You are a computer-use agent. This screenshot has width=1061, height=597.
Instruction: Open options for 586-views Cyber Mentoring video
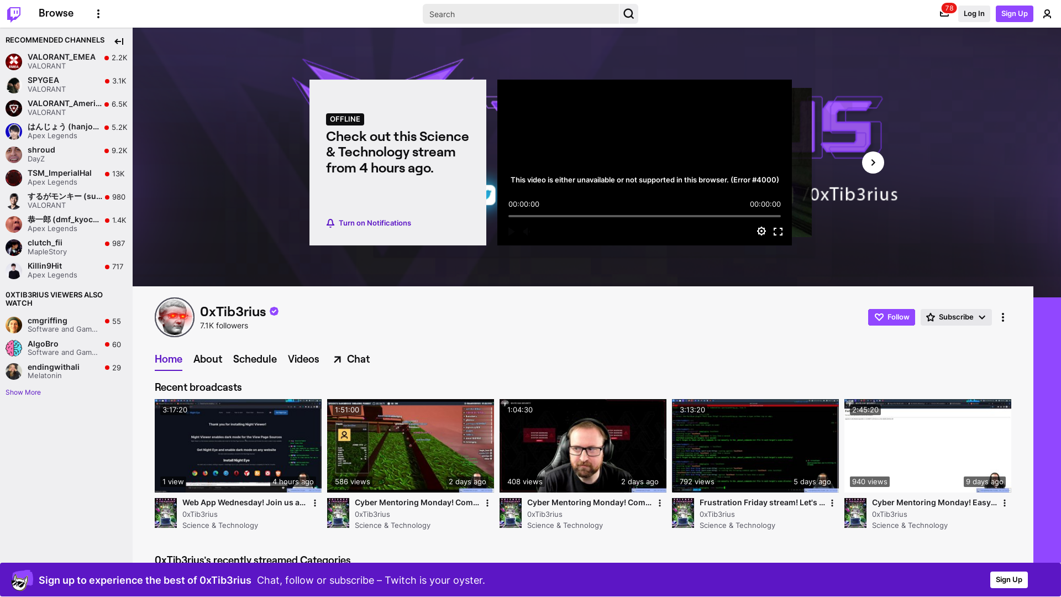[487, 503]
